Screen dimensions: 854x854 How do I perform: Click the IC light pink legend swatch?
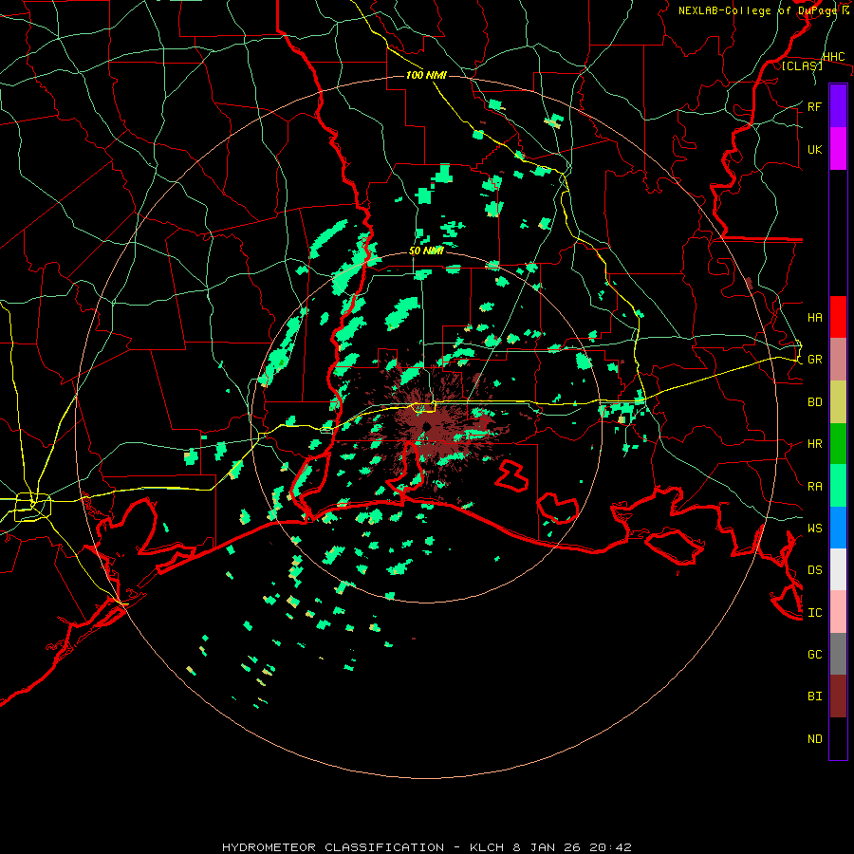[x=838, y=612]
